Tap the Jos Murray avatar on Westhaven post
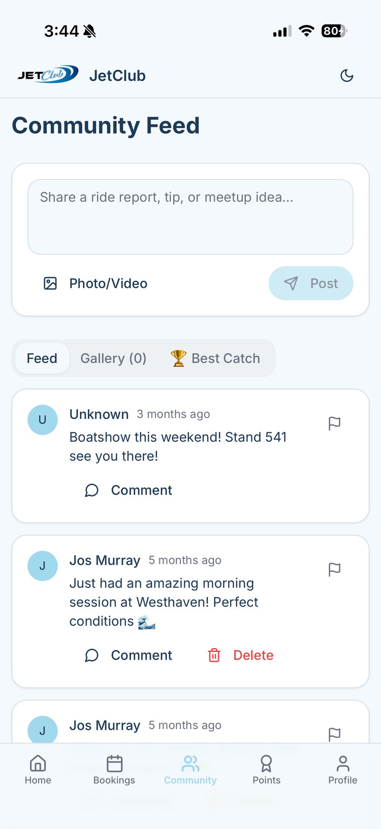 [x=42, y=566]
